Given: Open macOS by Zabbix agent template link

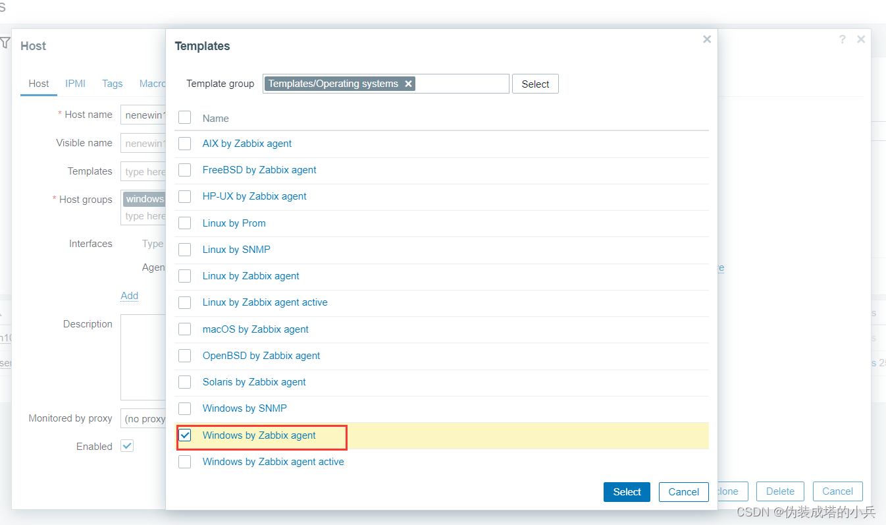Looking at the screenshot, I should [255, 329].
